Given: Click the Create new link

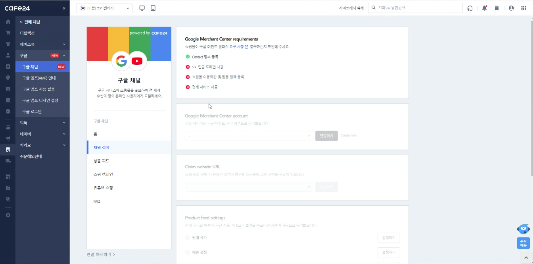Looking at the screenshot, I should coord(349,135).
